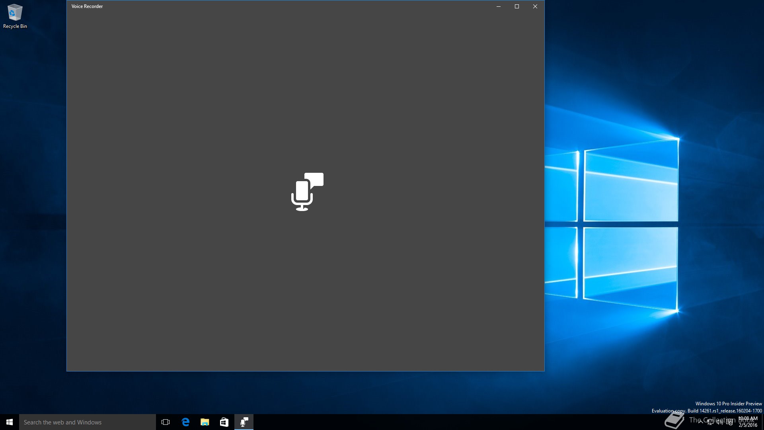Click the Show Desktop sliver button
Viewport: 764px width, 430px height.
click(762, 422)
